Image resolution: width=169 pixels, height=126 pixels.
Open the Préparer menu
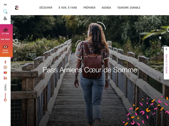point(89,8)
